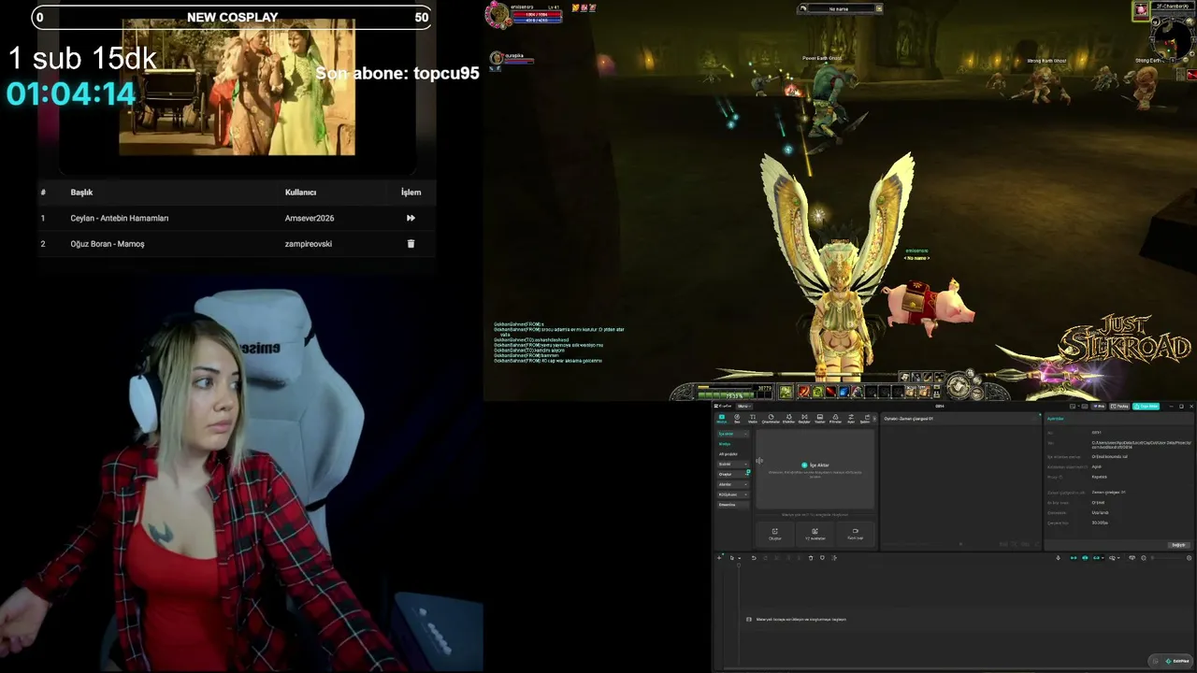This screenshot has height=673, width=1197.
Task: Click the Kullanıcı column header
Action: 300,193
